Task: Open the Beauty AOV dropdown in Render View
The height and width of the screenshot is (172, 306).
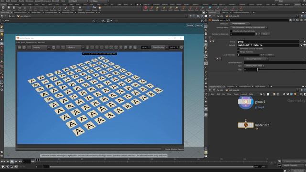Action: (41, 47)
